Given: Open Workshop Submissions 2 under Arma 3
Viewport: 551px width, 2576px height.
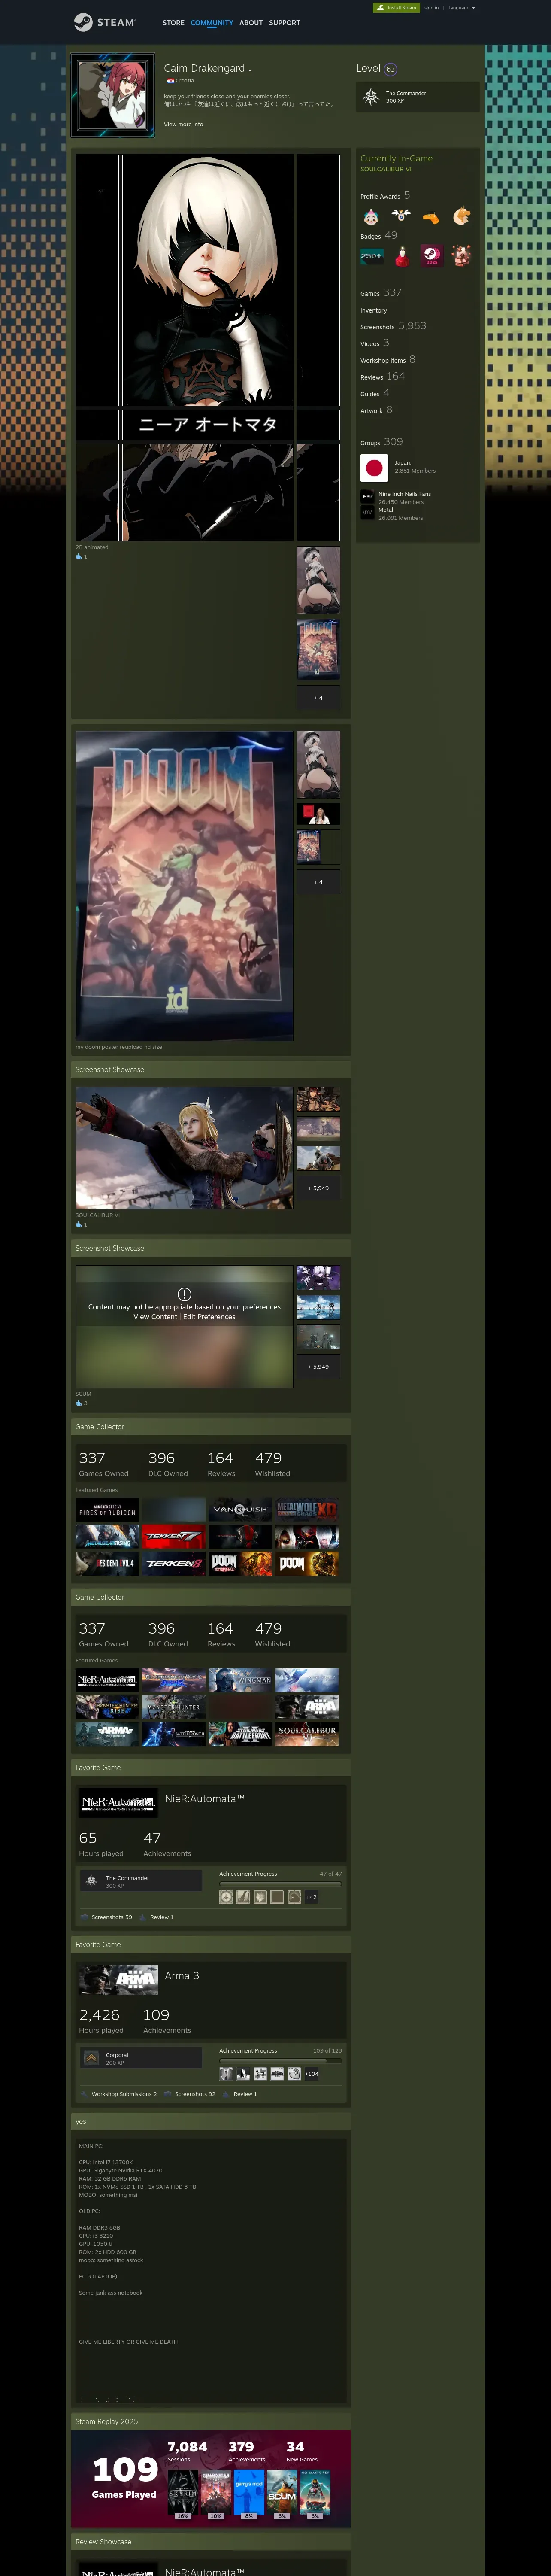Looking at the screenshot, I should 124,2094.
